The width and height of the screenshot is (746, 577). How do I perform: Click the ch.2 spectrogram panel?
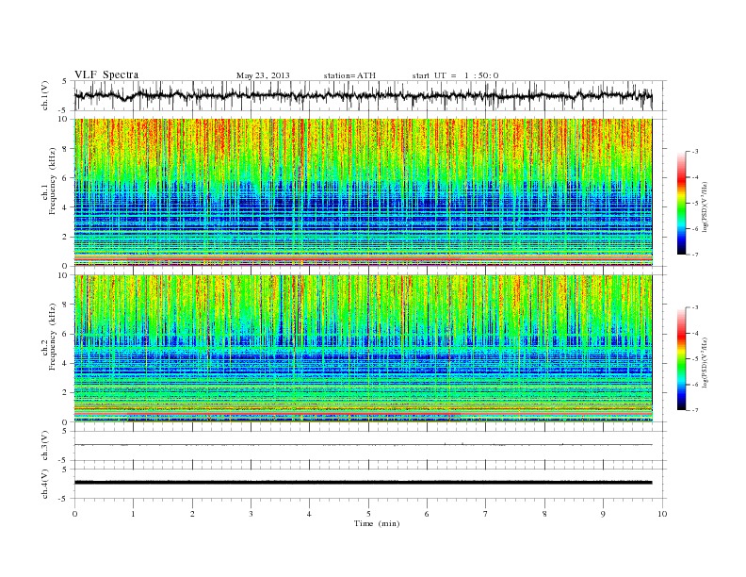click(363, 349)
